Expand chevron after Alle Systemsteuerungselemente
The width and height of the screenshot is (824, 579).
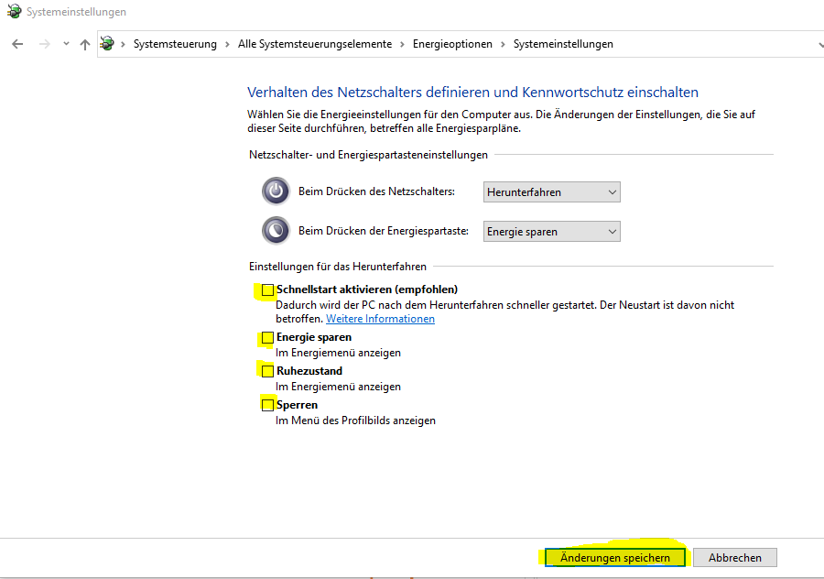[x=402, y=44]
